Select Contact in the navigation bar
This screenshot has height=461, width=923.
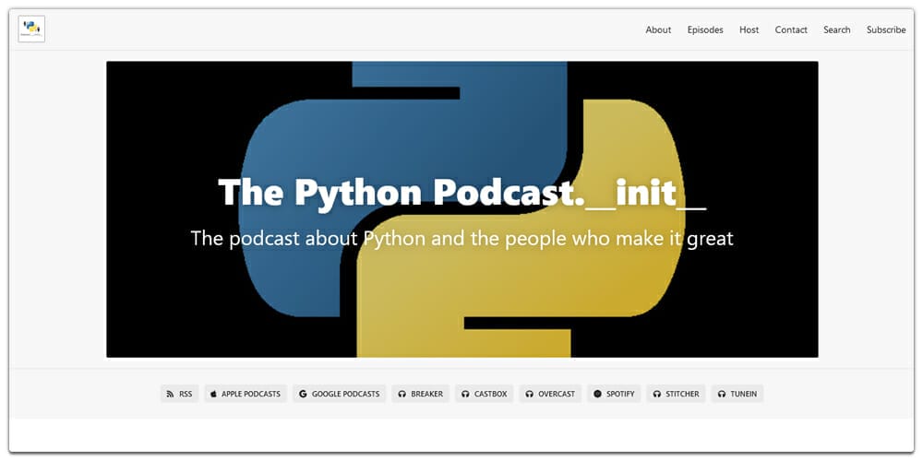(791, 30)
